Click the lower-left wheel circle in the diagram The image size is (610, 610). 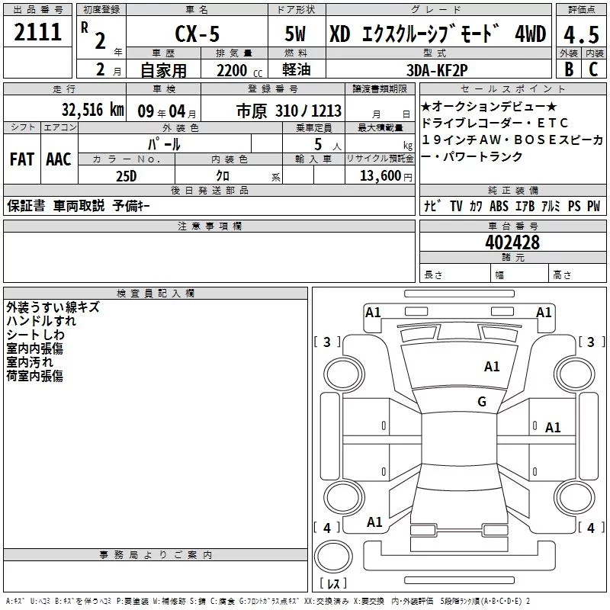tap(344, 497)
